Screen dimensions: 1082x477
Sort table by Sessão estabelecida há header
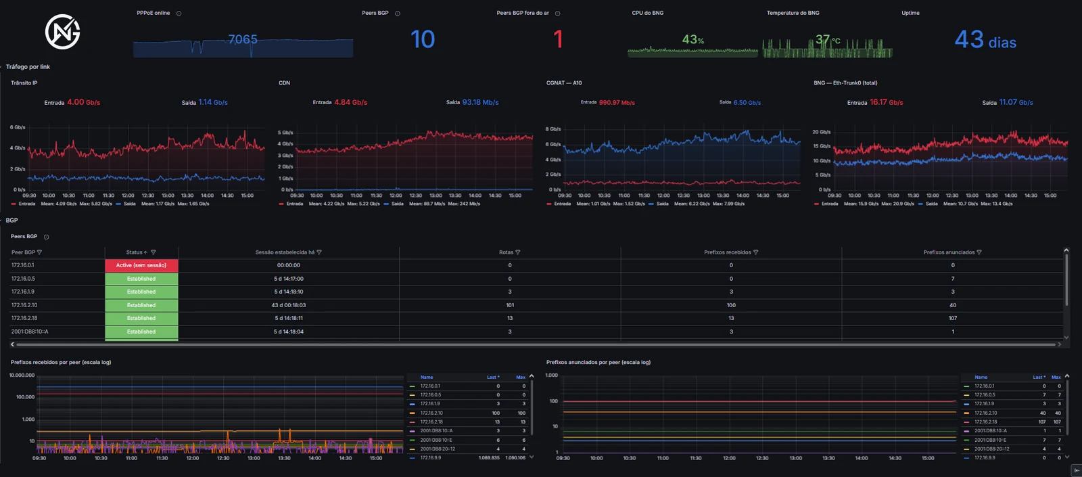tap(285, 252)
